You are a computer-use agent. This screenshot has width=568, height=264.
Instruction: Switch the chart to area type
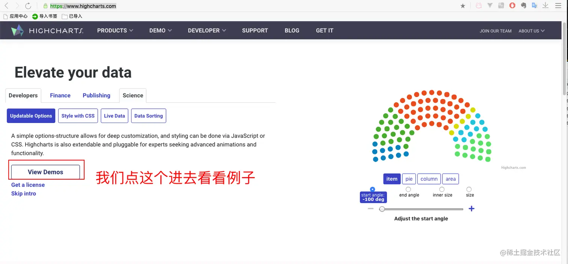click(x=451, y=179)
